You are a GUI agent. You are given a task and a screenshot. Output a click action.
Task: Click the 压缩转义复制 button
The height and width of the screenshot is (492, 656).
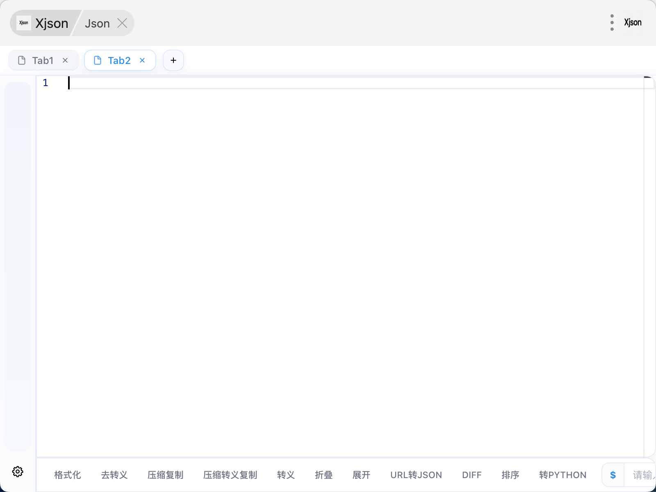point(230,475)
